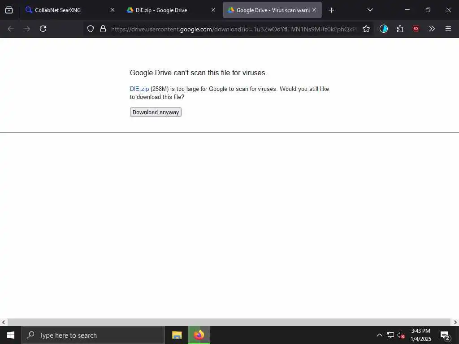Show more tools overflow chevrons
The height and width of the screenshot is (344, 459).
pos(432,29)
